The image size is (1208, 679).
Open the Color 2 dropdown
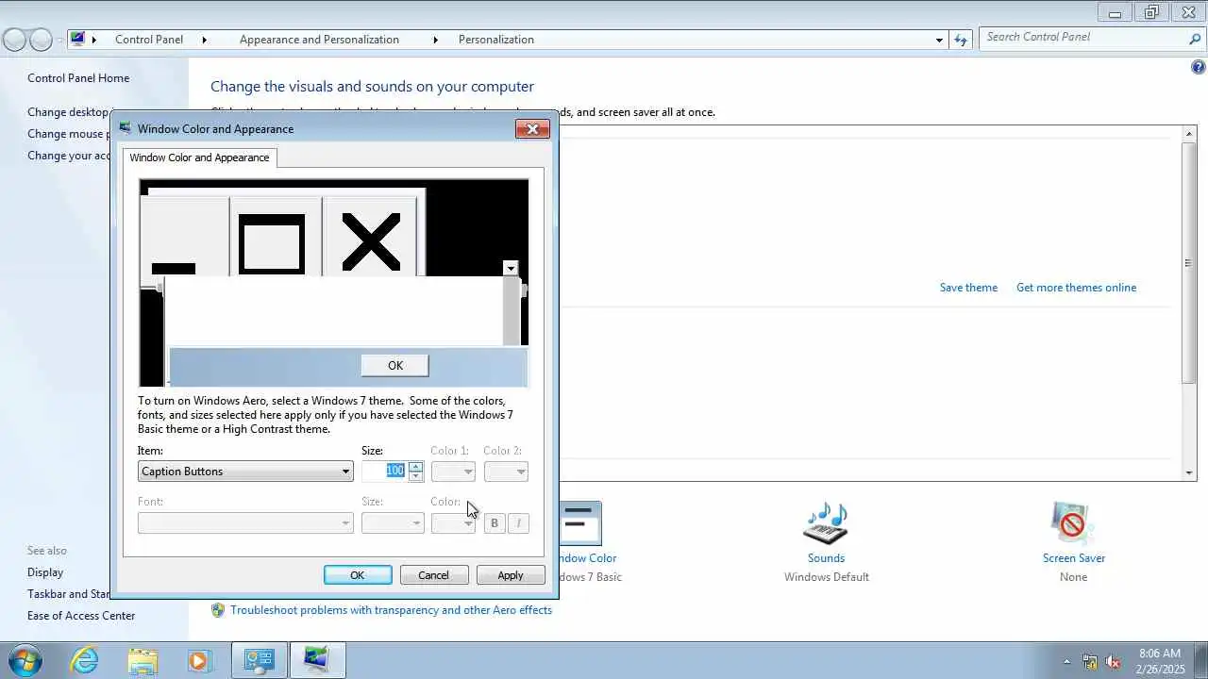point(506,472)
